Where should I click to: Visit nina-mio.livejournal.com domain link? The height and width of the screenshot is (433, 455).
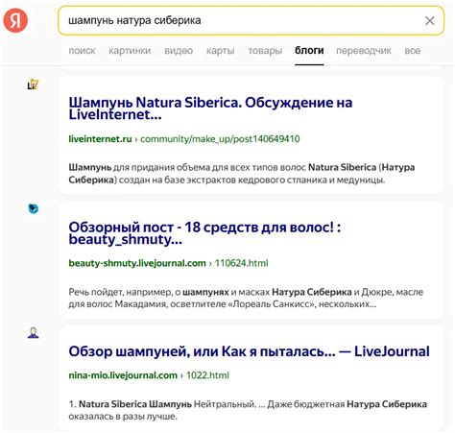tap(123, 375)
